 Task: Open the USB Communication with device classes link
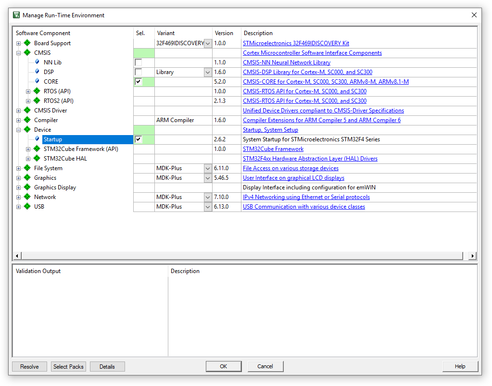304,207
